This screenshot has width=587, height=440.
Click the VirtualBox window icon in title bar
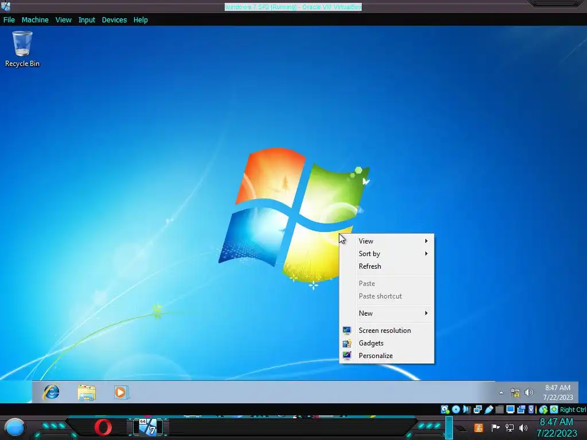point(6,6)
